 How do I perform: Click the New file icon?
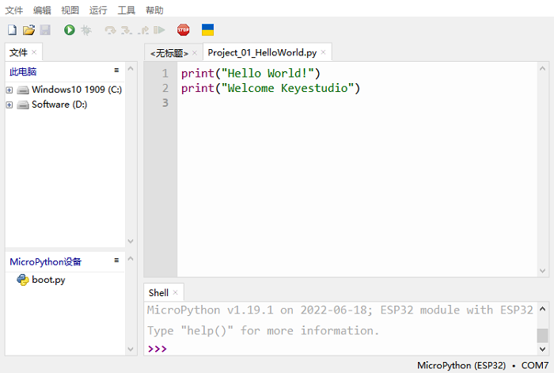coord(12,30)
